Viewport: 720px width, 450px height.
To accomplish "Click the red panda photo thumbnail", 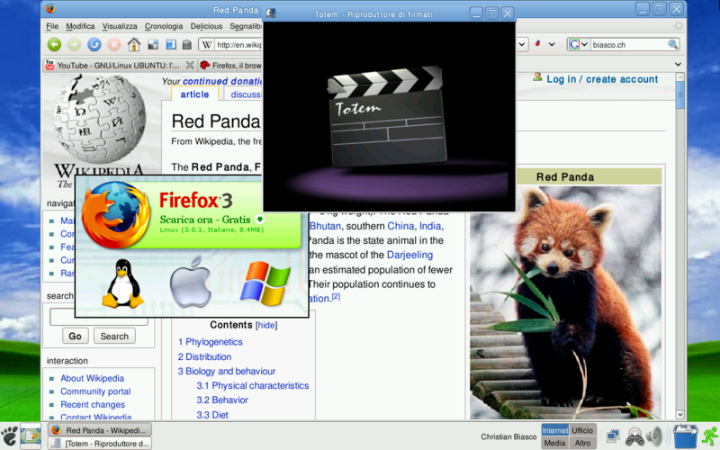I will point(565,302).
